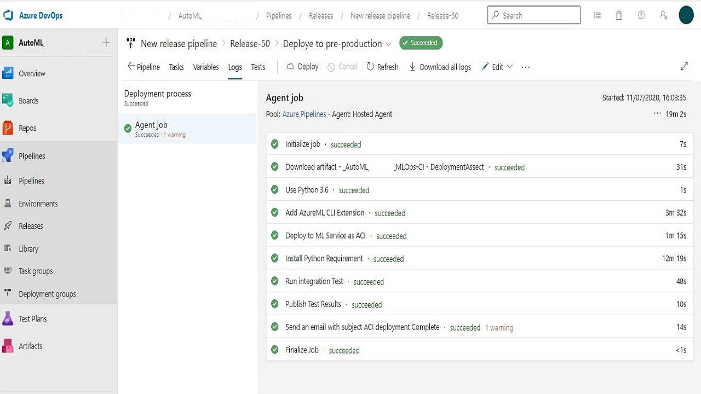Screen dimensions: 701x394
Task: Select the Agent job in Deployment process
Action: pyautogui.click(x=152, y=125)
